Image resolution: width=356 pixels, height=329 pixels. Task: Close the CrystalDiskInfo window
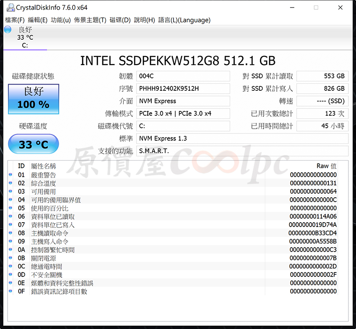click(x=340, y=8)
